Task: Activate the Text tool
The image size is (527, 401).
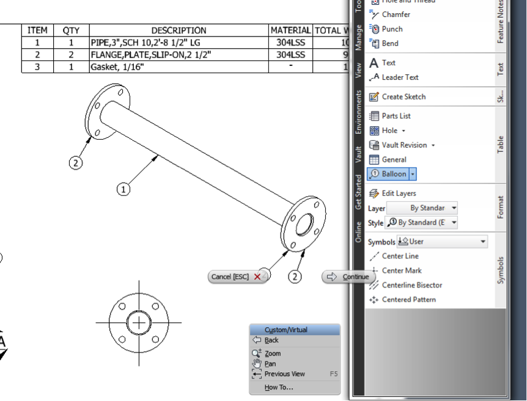Action: (x=383, y=63)
